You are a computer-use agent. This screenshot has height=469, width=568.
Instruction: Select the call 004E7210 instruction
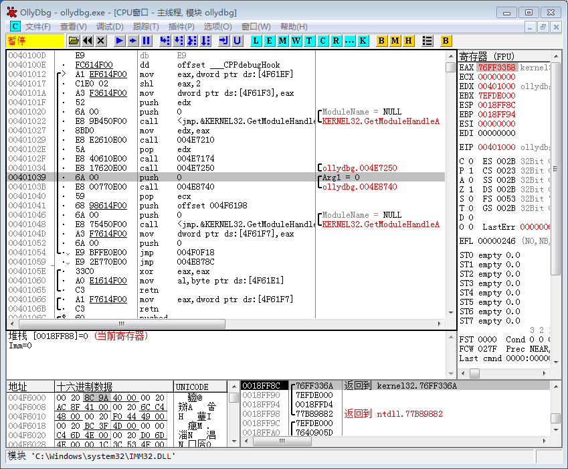177,140
